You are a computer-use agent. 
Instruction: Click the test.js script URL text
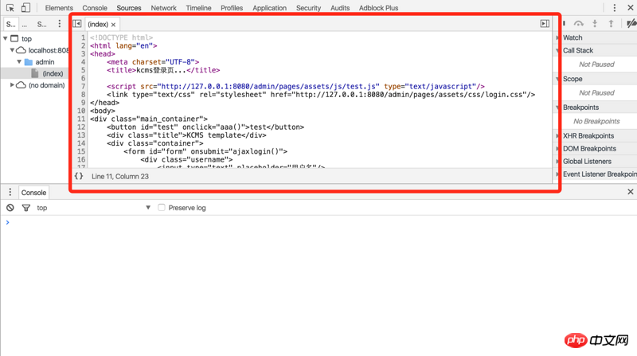(268, 86)
